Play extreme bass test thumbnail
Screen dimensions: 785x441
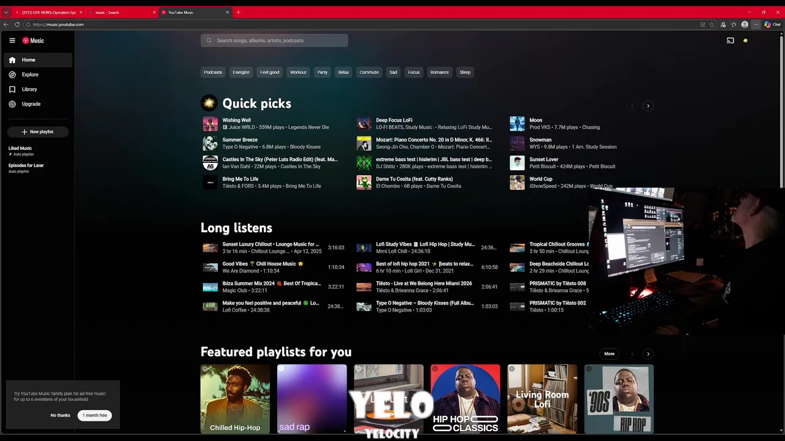364,163
